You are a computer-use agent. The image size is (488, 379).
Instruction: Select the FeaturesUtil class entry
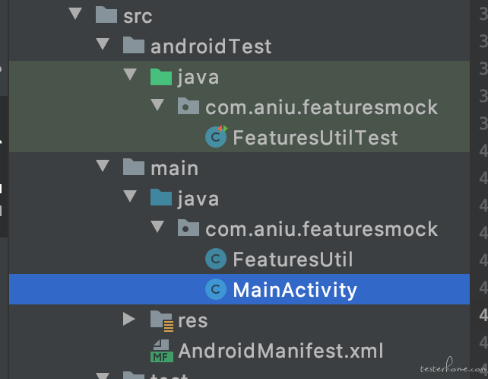point(293,259)
